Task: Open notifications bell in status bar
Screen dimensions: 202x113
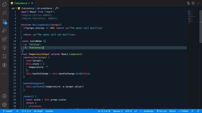Action: pos(198,111)
